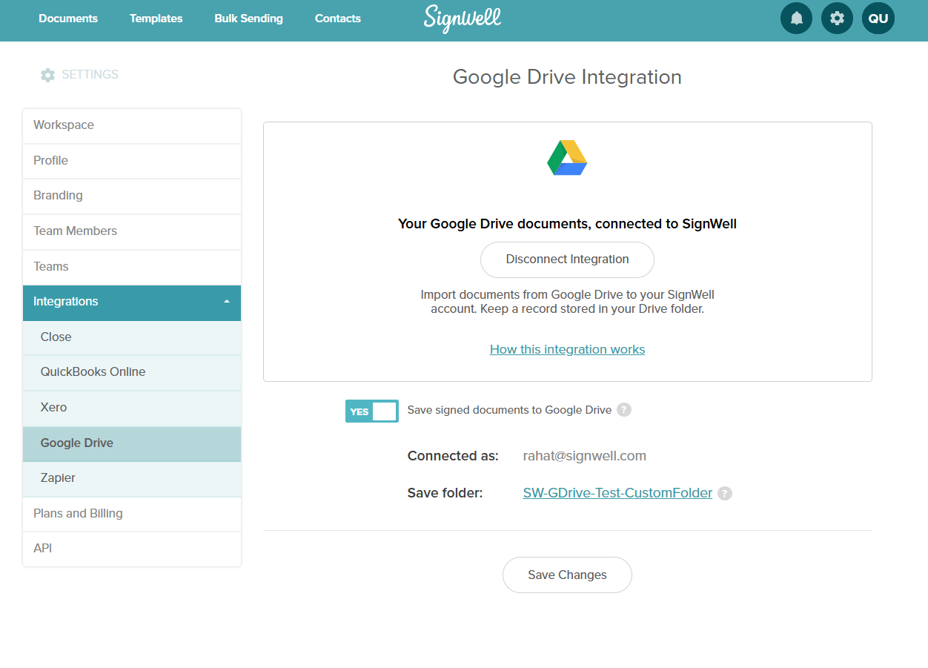Viewport: 928px width, 668px height.
Task: Open the QuickBooks Online integration
Action: tap(132, 372)
